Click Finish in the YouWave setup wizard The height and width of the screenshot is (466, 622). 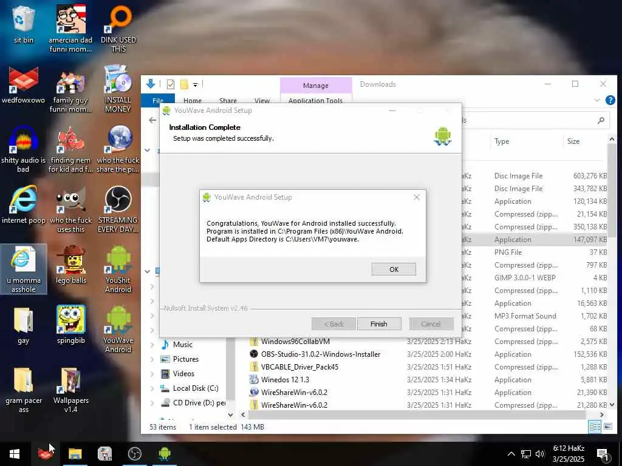[379, 324]
